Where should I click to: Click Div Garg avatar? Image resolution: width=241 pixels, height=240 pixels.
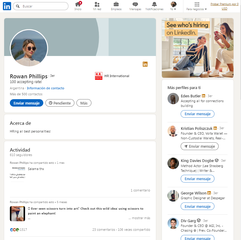pos(173,223)
